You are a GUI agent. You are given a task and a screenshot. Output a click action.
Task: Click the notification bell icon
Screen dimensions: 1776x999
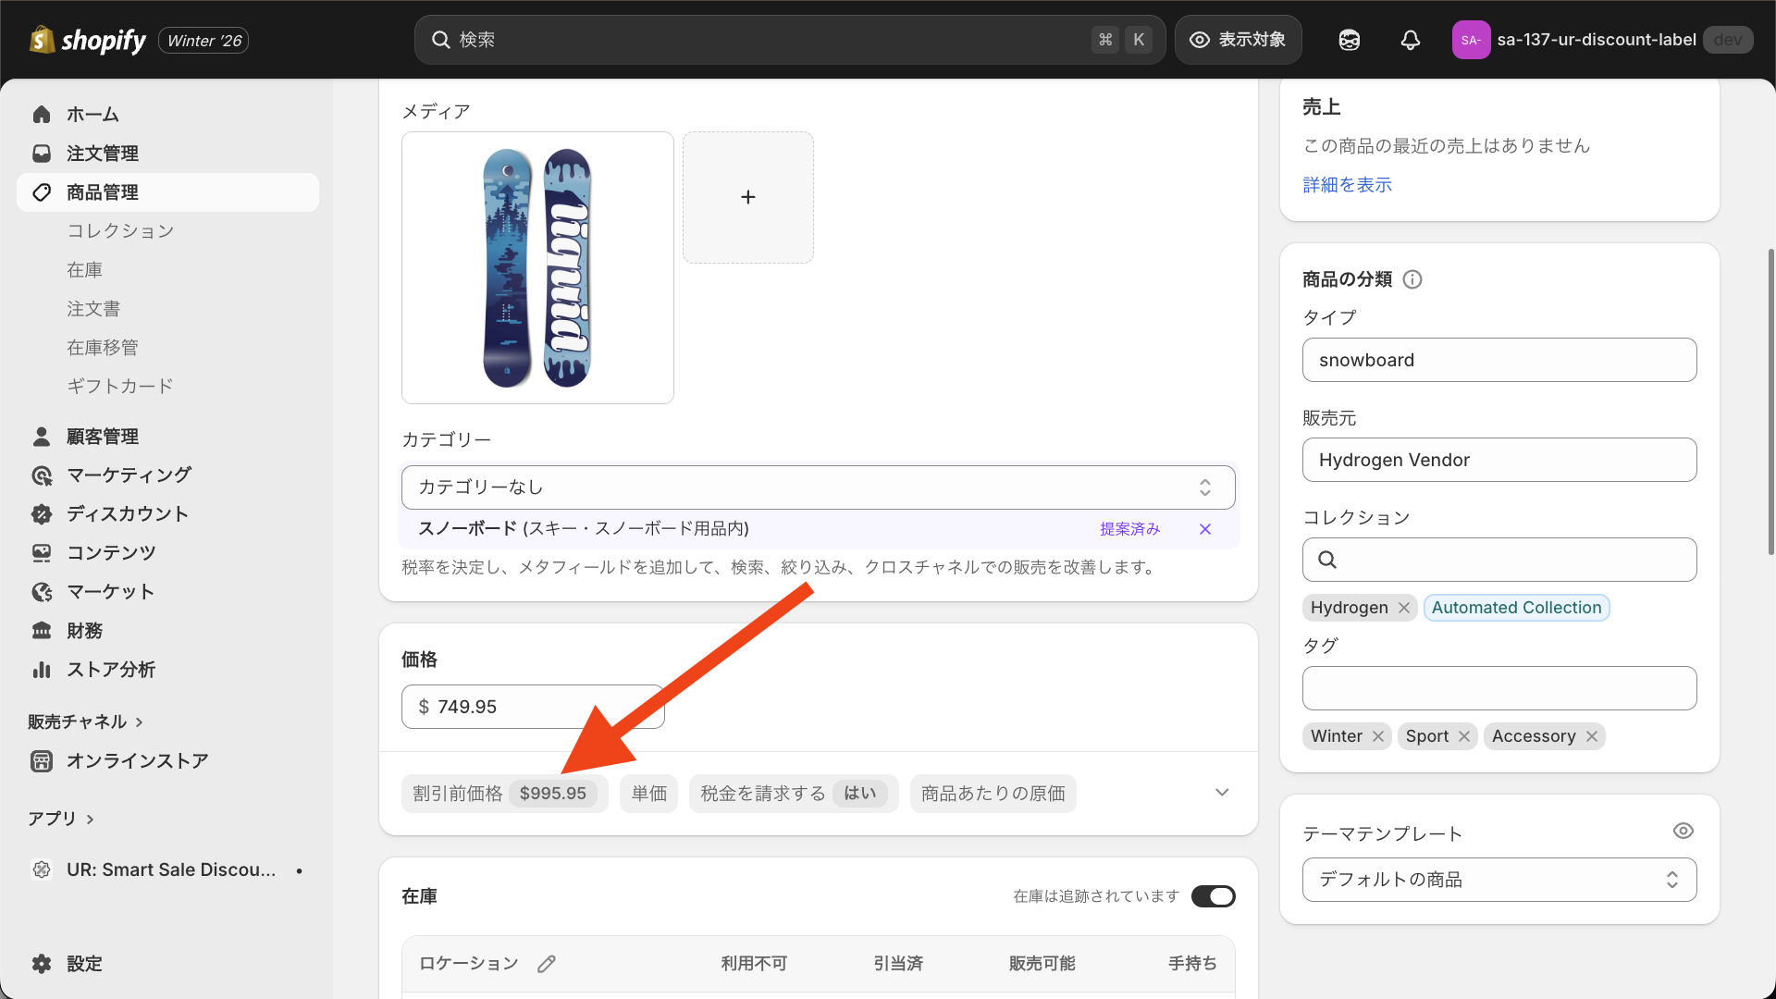click(1410, 40)
